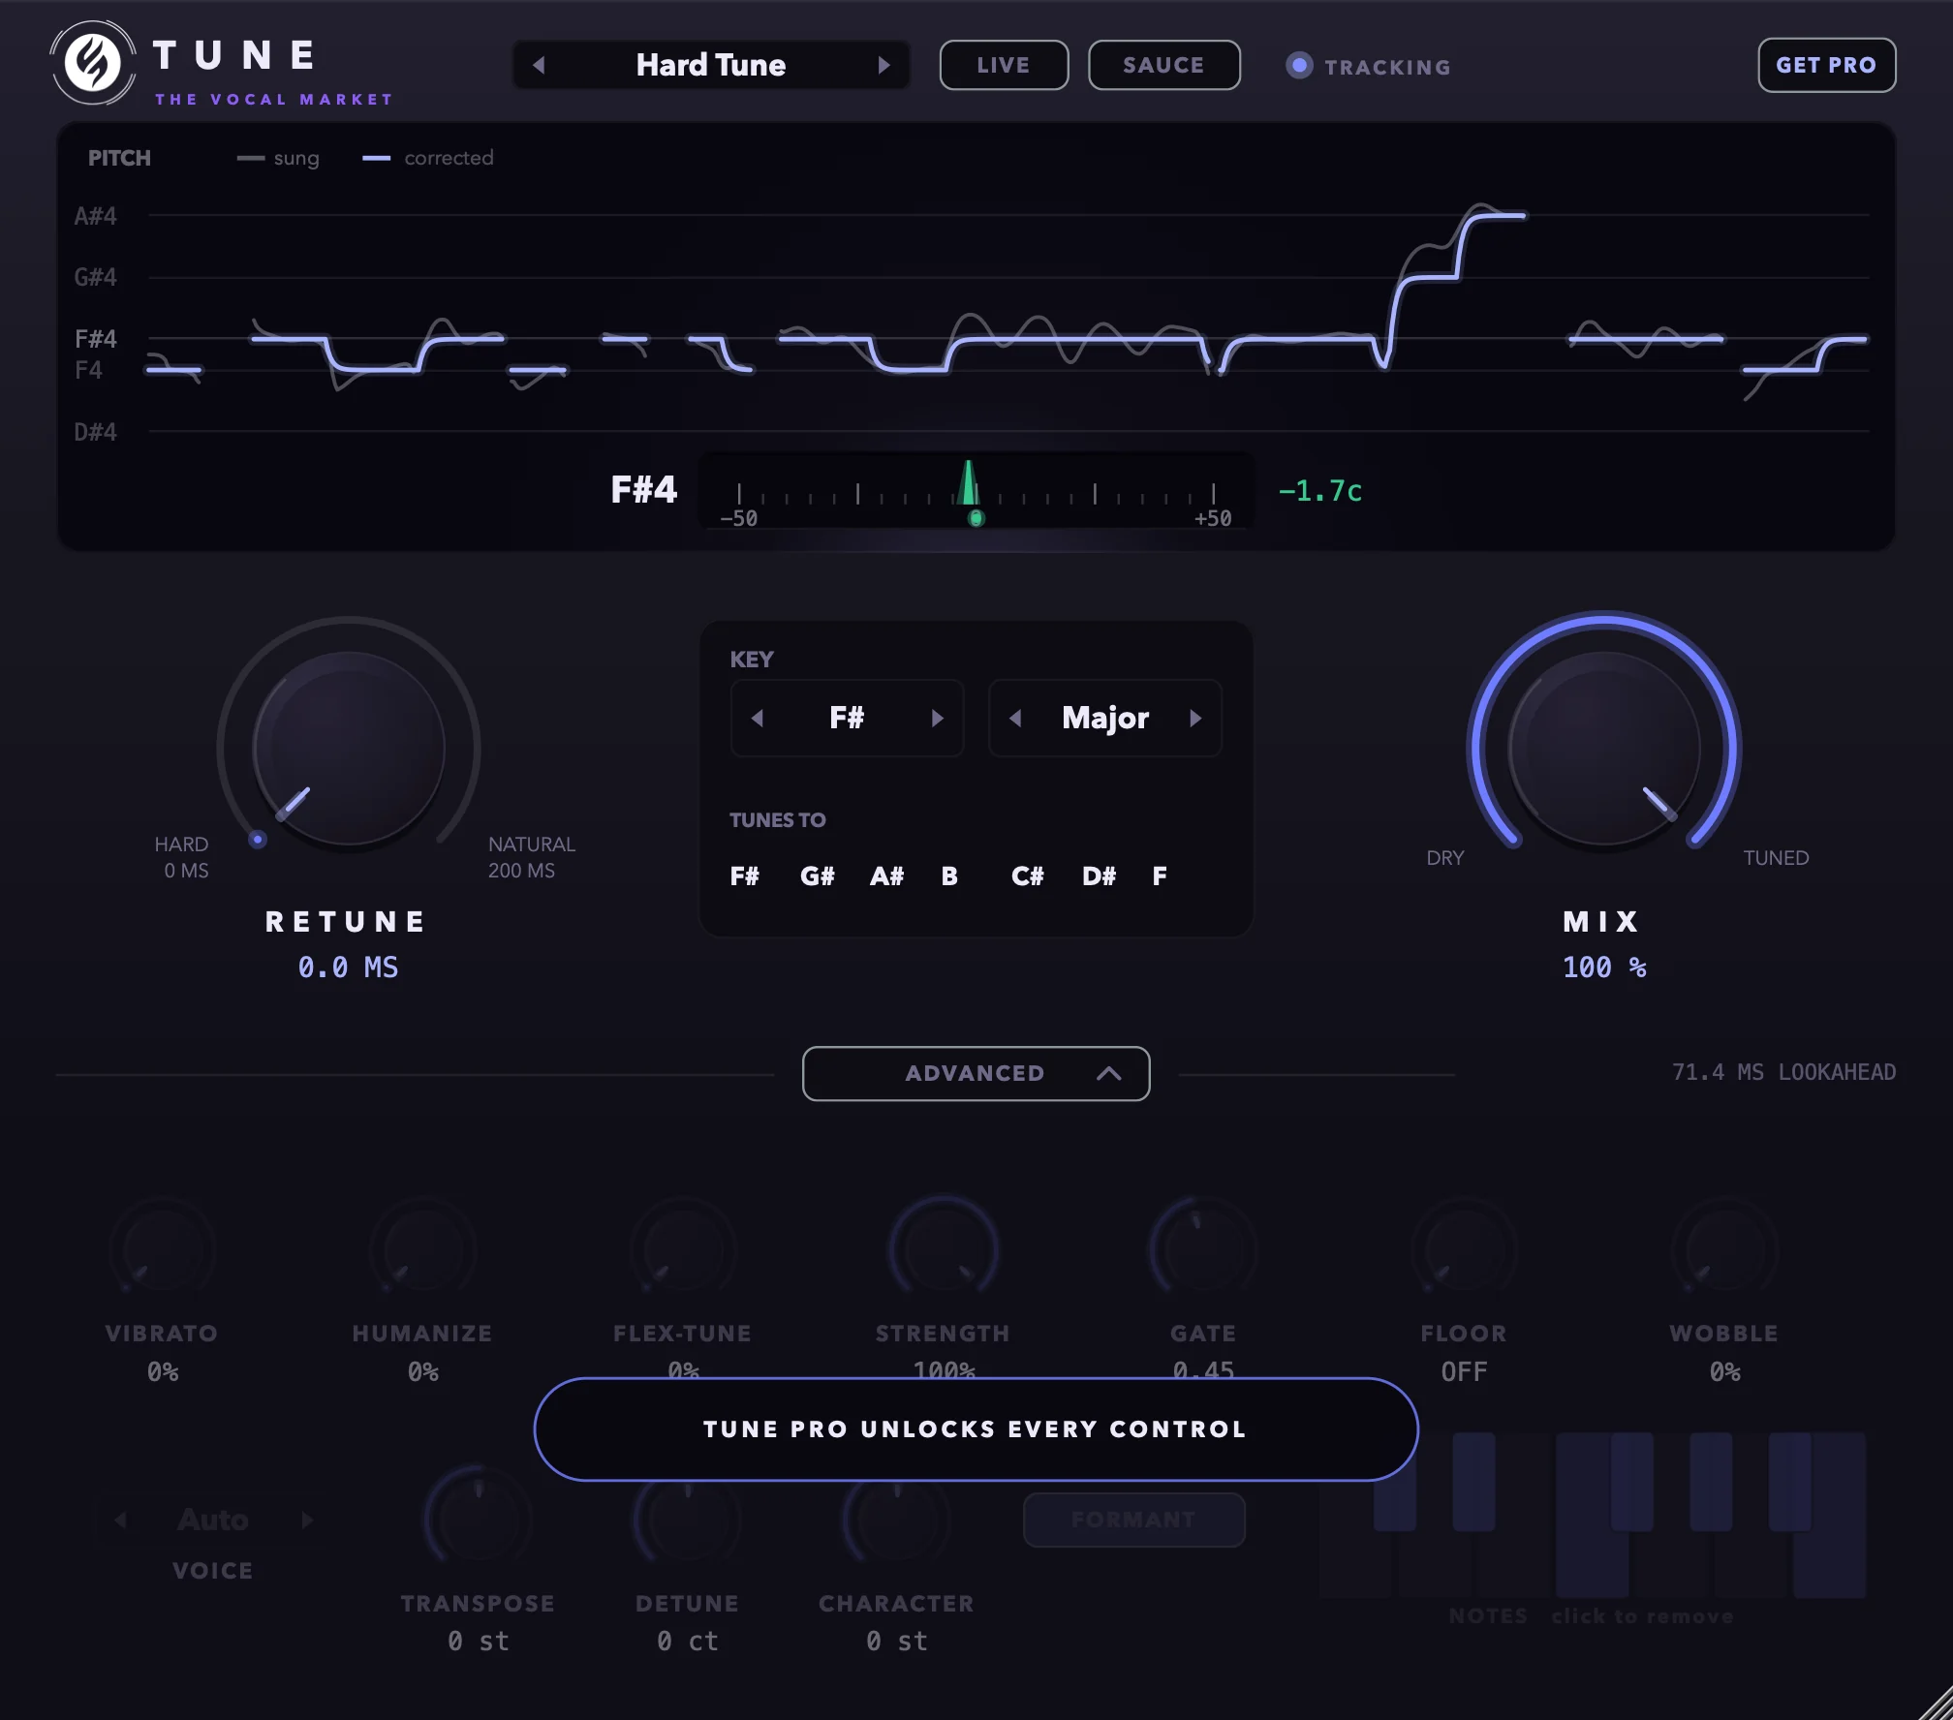Toggle the A# note in Tunes To
The height and width of the screenshot is (1720, 1953).
pos(886,876)
